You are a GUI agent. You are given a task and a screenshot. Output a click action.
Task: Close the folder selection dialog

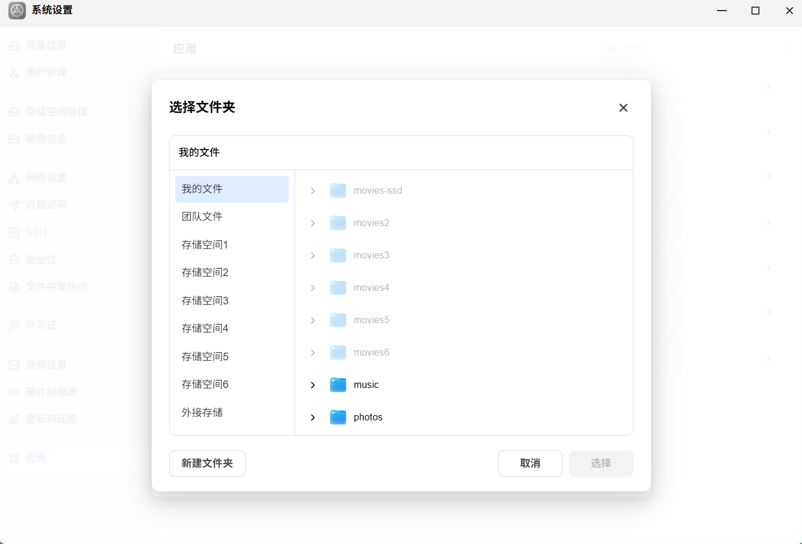click(623, 108)
